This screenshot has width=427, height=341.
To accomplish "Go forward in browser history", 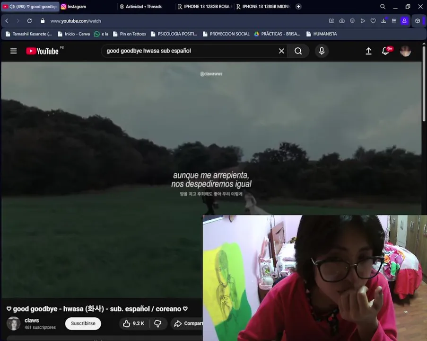I will 18,21.
